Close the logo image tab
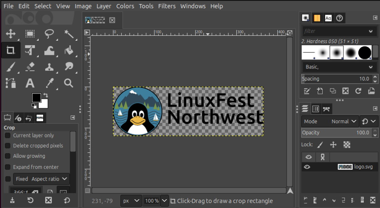Viewport: 380px width, 208px height. (x=112, y=20)
